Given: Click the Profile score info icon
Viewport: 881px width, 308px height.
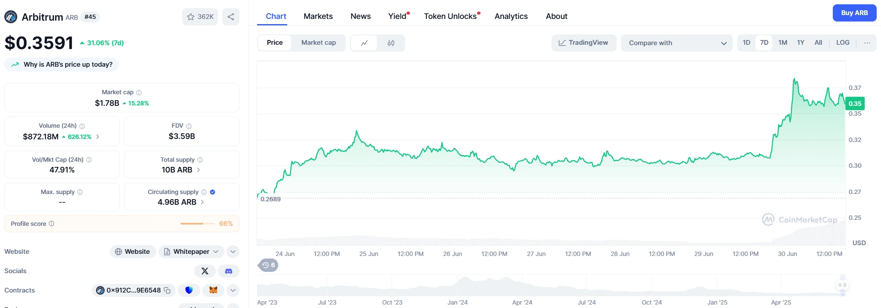Looking at the screenshot, I should click(51, 224).
